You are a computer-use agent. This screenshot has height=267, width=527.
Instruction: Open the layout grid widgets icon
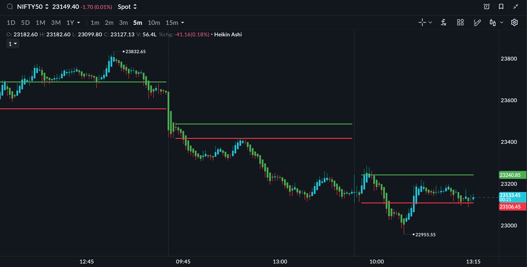point(460,22)
